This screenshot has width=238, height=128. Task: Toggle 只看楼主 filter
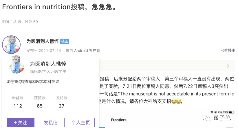[228, 50]
